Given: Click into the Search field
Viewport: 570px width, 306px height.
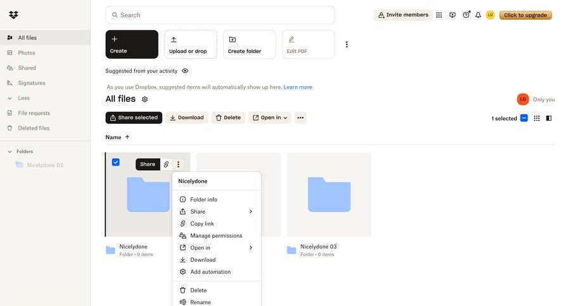Looking at the screenshot, I should [x=220, y=15].
